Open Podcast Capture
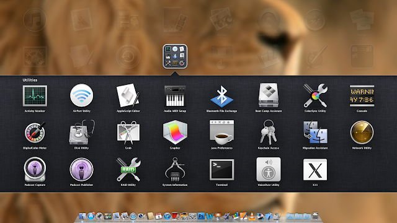The width and height of the screenshot is (397, 223). 35,169
